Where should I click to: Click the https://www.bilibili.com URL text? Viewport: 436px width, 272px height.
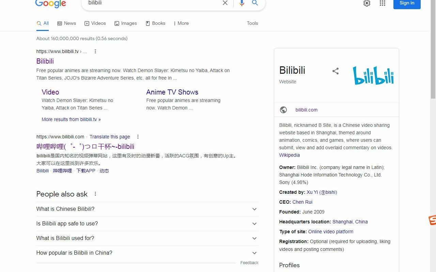click(60, 137)
